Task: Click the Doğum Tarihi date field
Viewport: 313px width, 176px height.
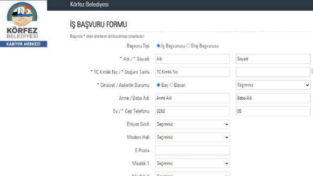Action: coord(273,72)
